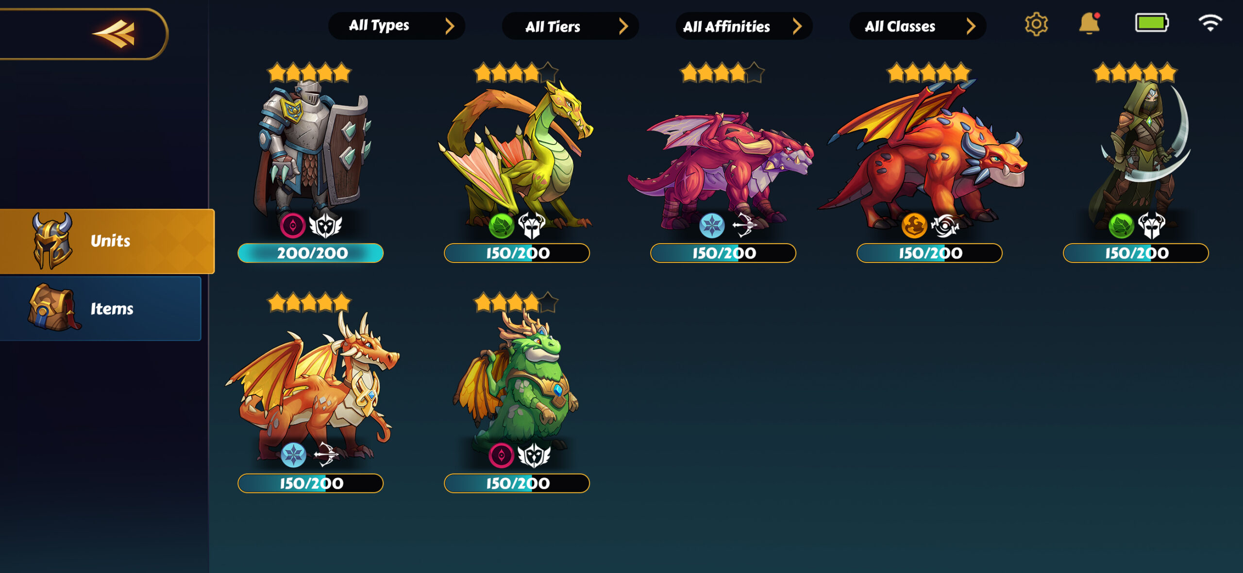Click the knight's 200/200 progress bar
The height and width of the screenshot is (573, 1243).
click(311, 253)
